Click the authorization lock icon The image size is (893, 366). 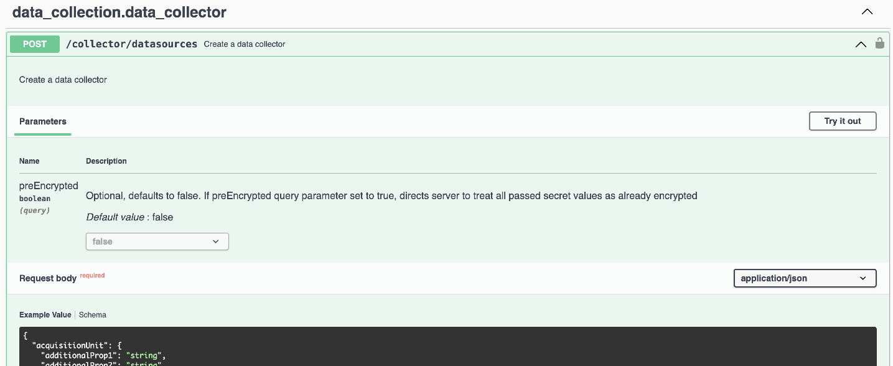pos(879,44)
